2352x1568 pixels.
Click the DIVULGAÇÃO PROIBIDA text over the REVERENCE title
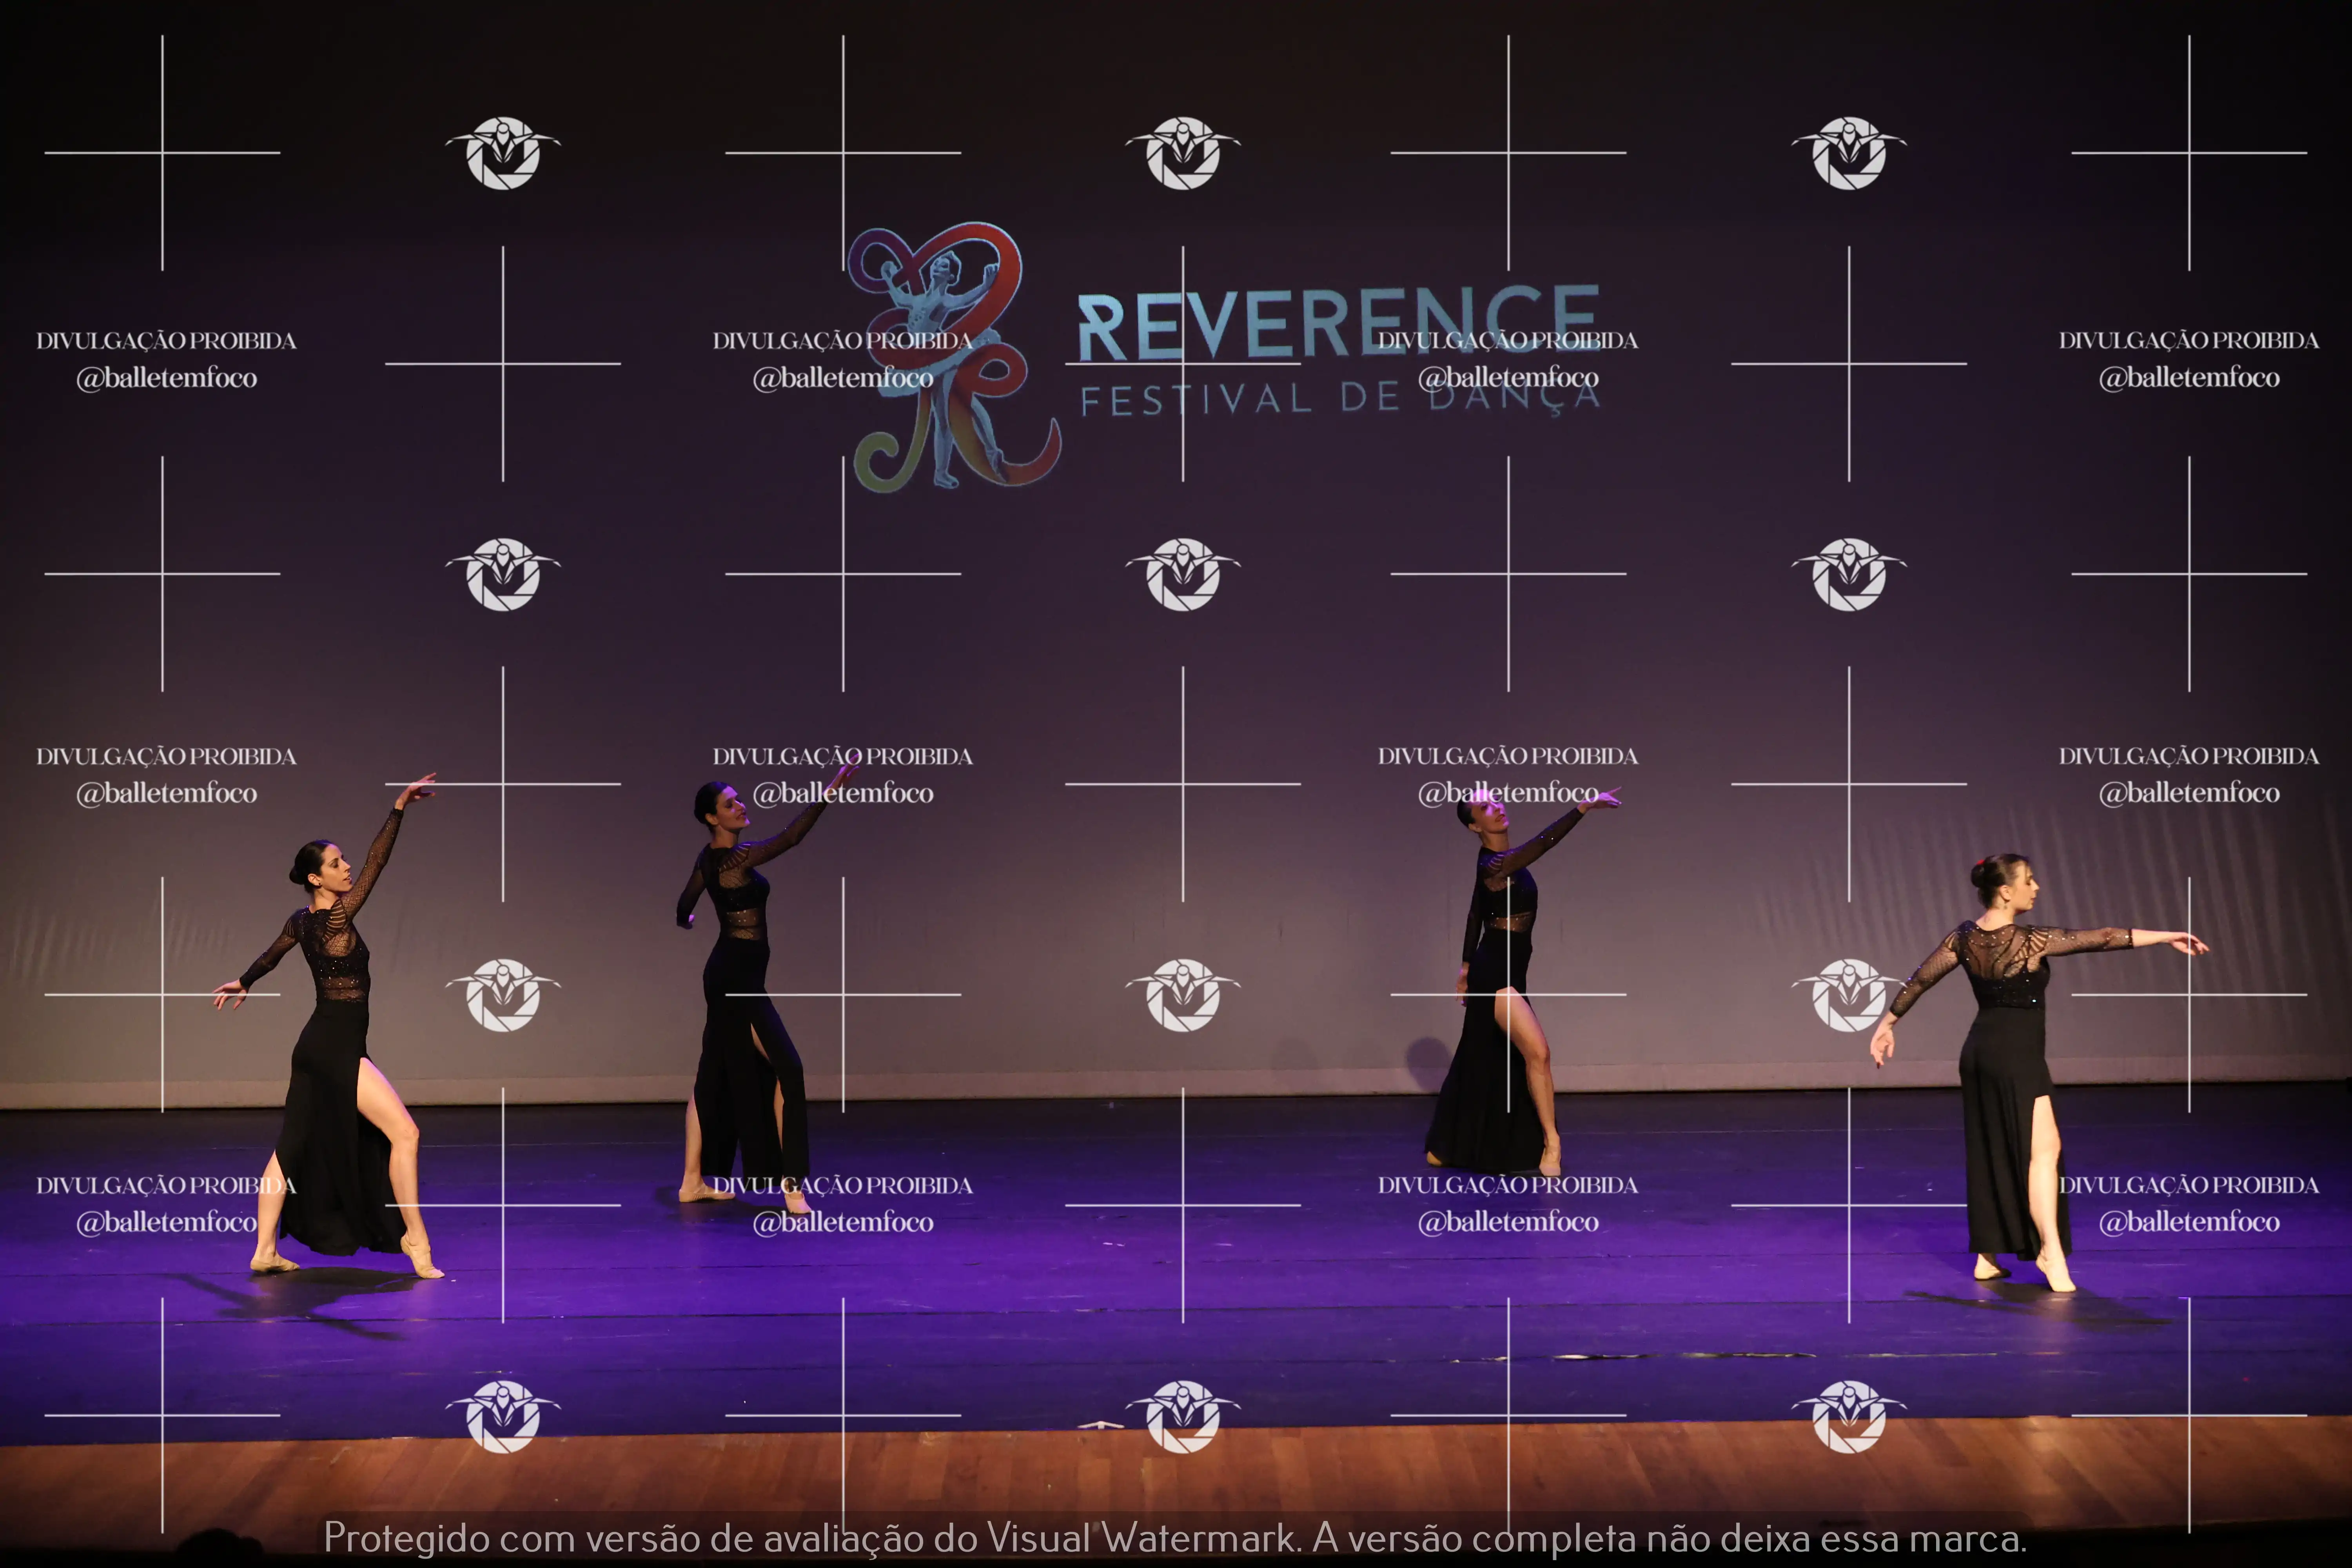click(1508, 341)
